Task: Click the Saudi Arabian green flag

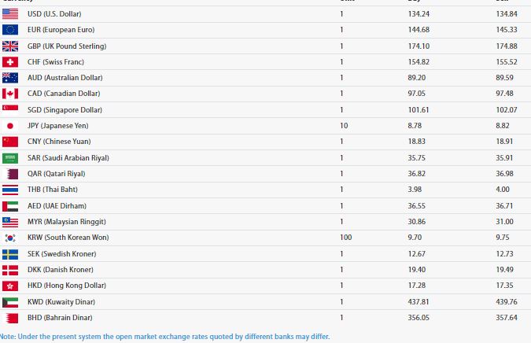Action: point(10,158)
